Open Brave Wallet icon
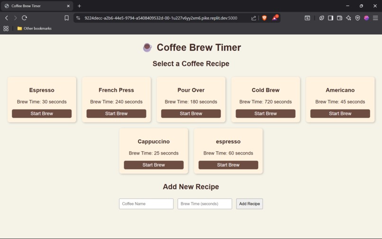The height and width of the screenshot is (239, 382). (x=340, y=18)
